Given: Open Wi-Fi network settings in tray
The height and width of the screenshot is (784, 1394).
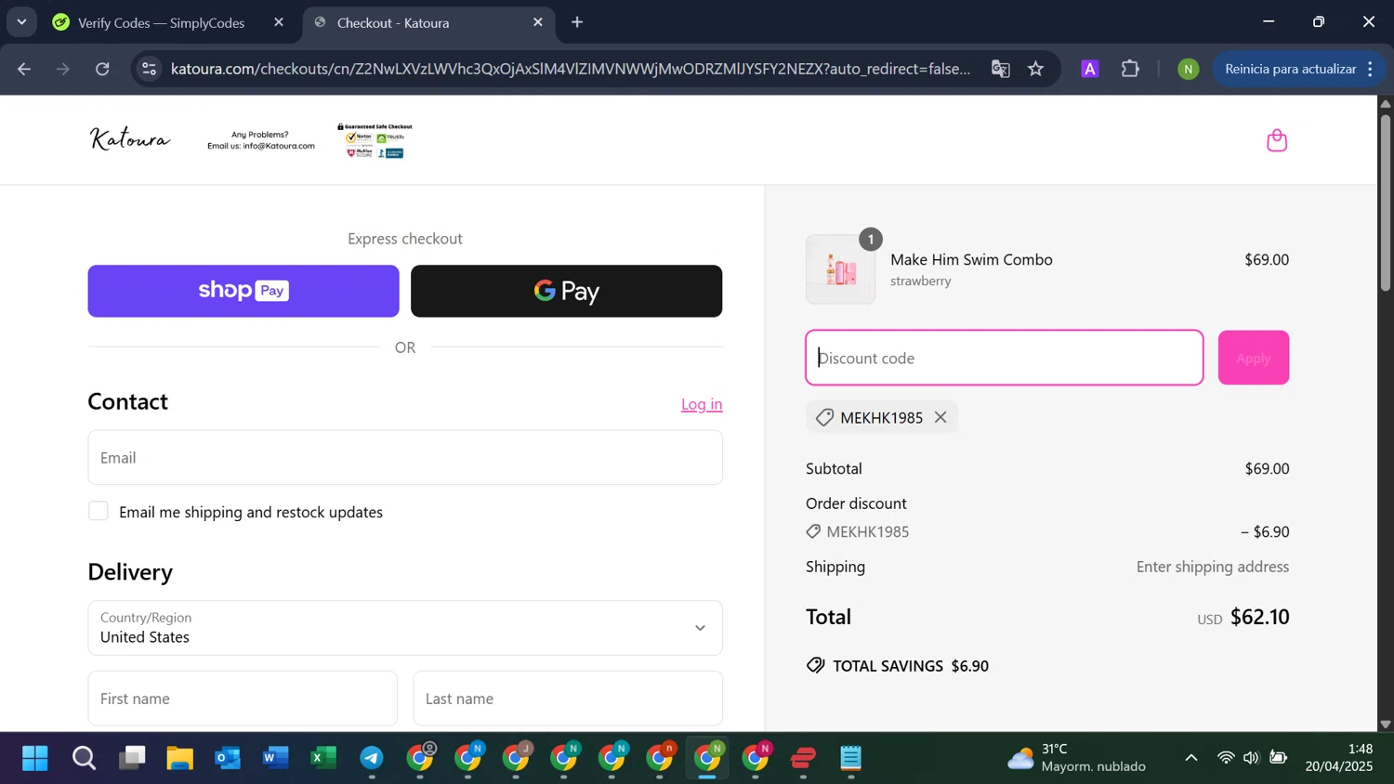Looking at the screenshot, I should pyautogui.click(x=1226, y=758).
